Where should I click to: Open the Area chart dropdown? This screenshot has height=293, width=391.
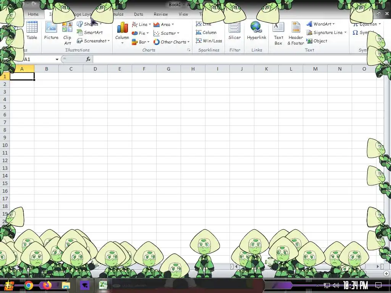click(163, 24)
